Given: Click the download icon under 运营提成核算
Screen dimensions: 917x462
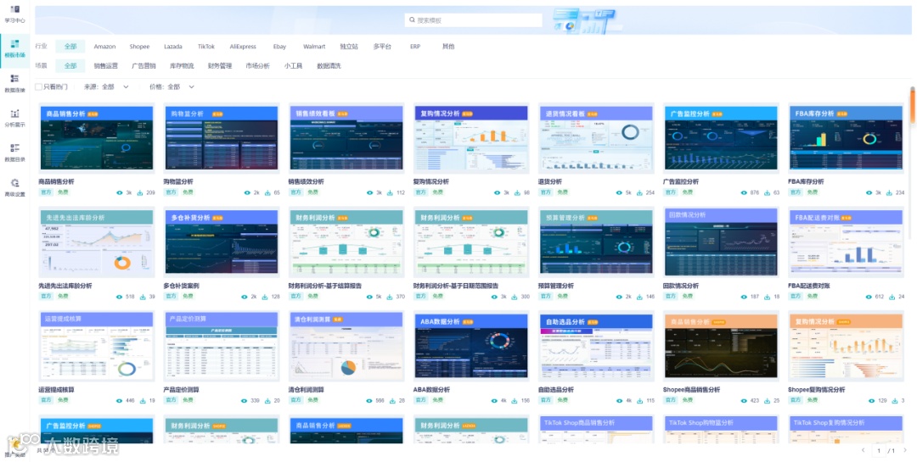Looking at the screenshot, I should [143, 401].
